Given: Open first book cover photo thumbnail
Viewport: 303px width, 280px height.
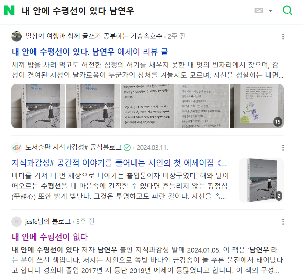Looking at the screenshot, I should coord(38,106).
